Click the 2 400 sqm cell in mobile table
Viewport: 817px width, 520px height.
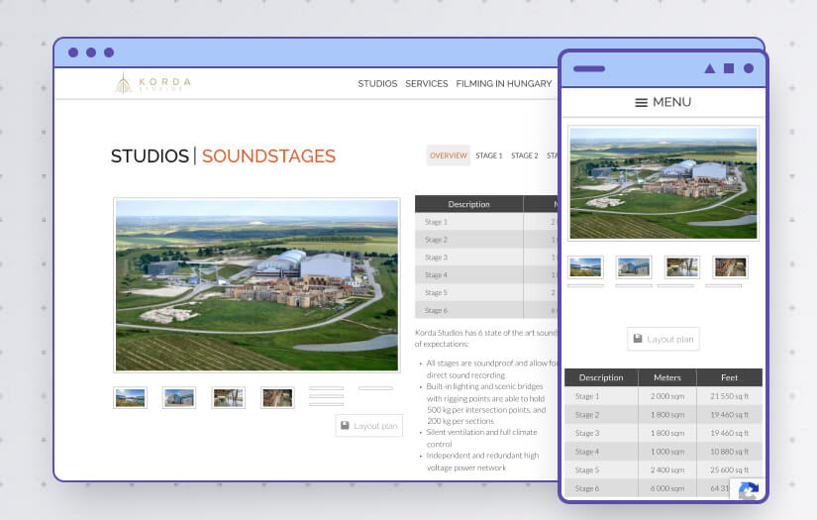click(x=667, y=469)
